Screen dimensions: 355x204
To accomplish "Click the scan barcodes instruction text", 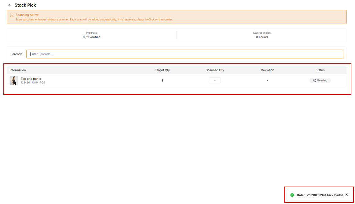I will [94, 20].
